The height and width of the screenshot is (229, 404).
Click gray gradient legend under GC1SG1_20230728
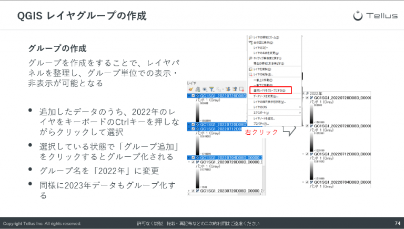198,178
